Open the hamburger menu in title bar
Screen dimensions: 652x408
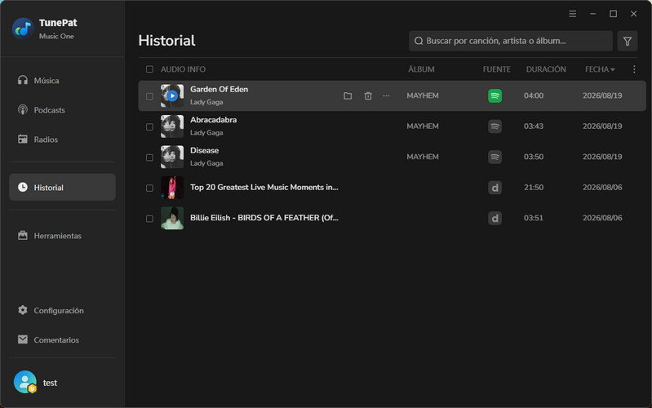click(573, 14)
